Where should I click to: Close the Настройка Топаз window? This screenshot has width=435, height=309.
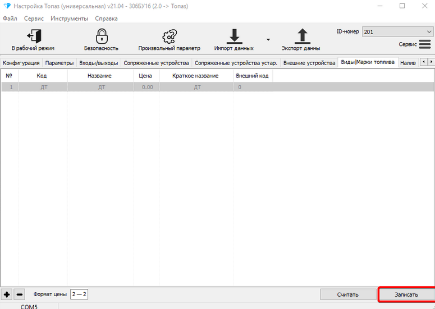[x=425, y=6]
